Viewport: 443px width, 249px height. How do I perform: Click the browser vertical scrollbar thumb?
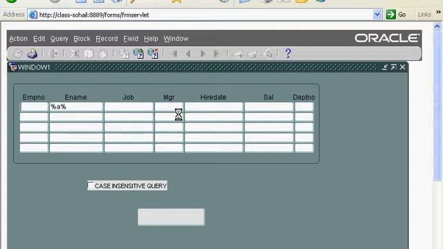[437, 106]
